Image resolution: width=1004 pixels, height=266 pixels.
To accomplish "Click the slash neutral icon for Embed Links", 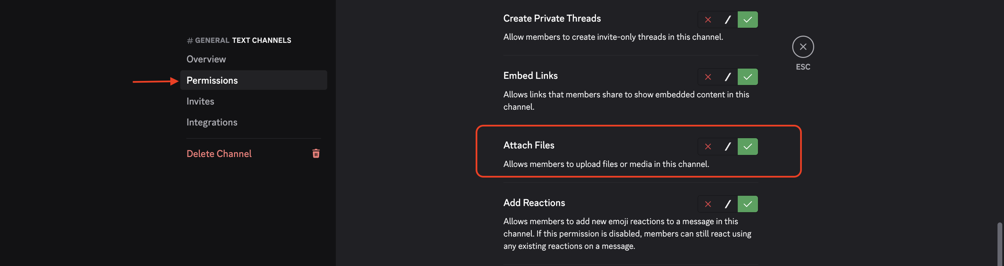I will click(x=727, y=77).
